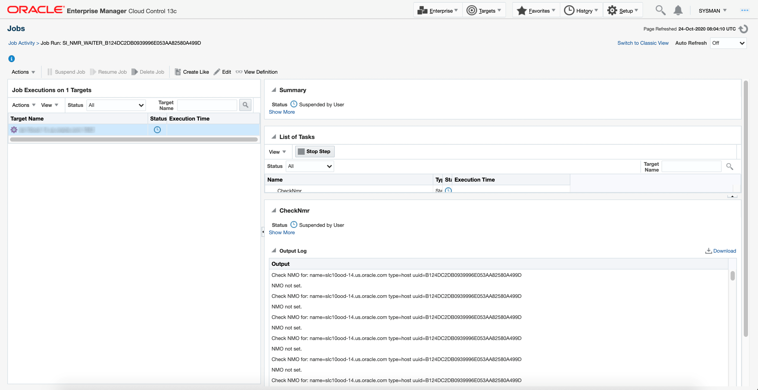Open View menu in List of Tasks

pyautogui.click(x=278, y=152)
